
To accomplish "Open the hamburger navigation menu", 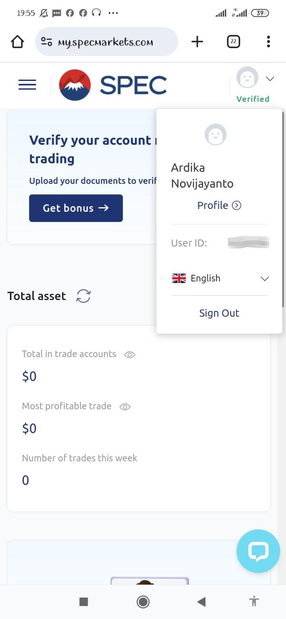I will click(x=27, y=85).
